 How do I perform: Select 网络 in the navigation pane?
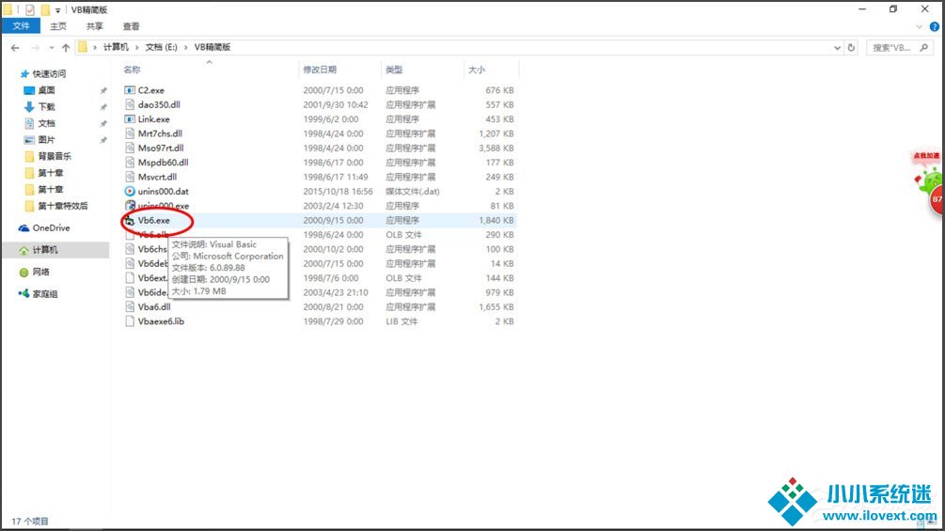click(x=40, y=273)
